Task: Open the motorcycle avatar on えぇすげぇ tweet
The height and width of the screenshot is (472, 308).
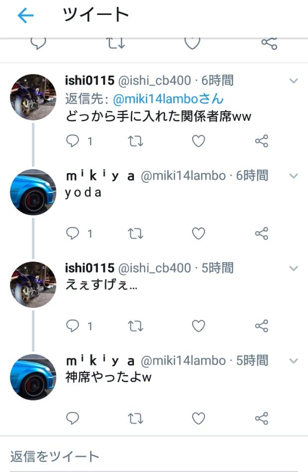Action: click(33, 285)
